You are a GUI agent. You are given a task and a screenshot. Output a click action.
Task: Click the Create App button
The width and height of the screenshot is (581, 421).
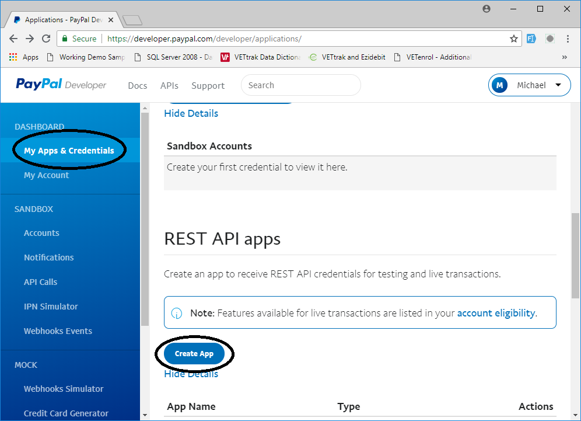click(x=194, y=353)
